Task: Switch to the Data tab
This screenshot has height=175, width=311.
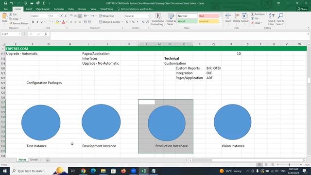Action: (x=71, y=9)
